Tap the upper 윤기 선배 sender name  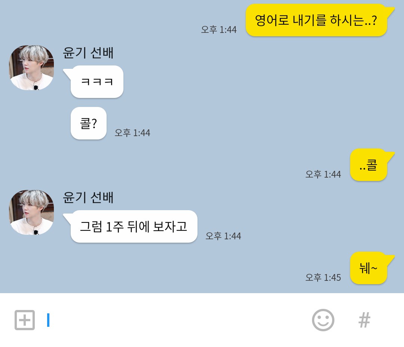88,53
